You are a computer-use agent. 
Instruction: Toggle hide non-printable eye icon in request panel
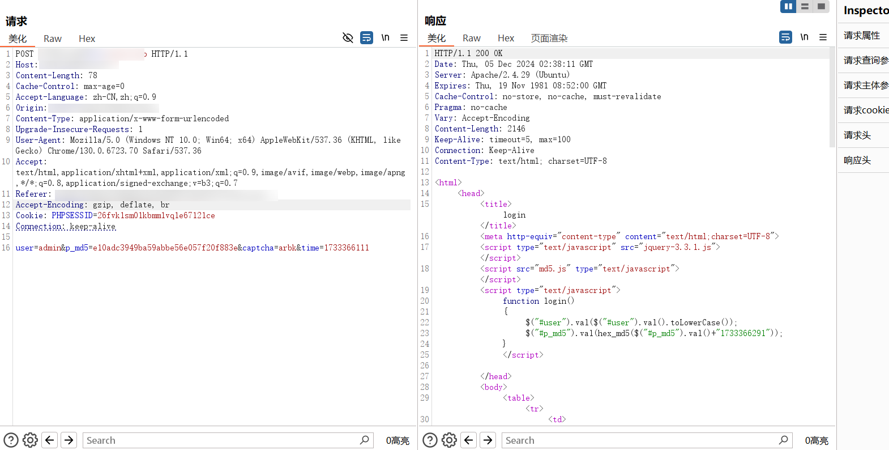click(348, 37)
